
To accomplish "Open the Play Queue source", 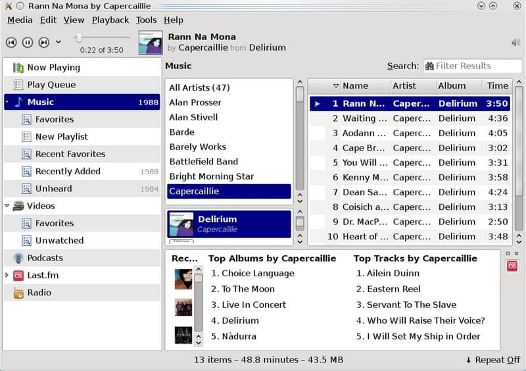I will tap(51, 85).
